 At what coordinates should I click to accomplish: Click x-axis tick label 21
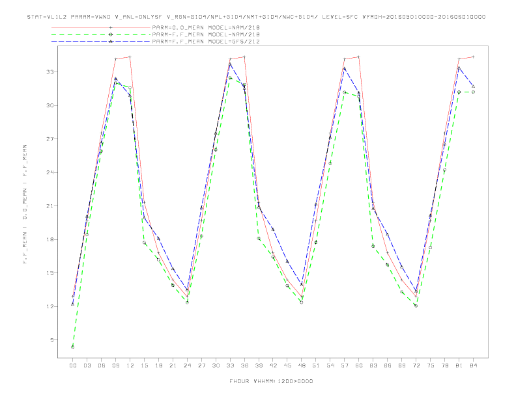tap(173, 365)
